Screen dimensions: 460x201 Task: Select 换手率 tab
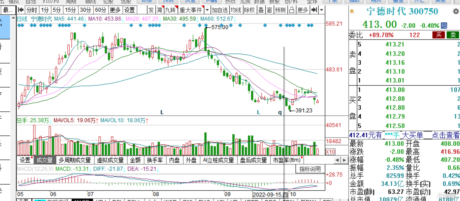155,160
